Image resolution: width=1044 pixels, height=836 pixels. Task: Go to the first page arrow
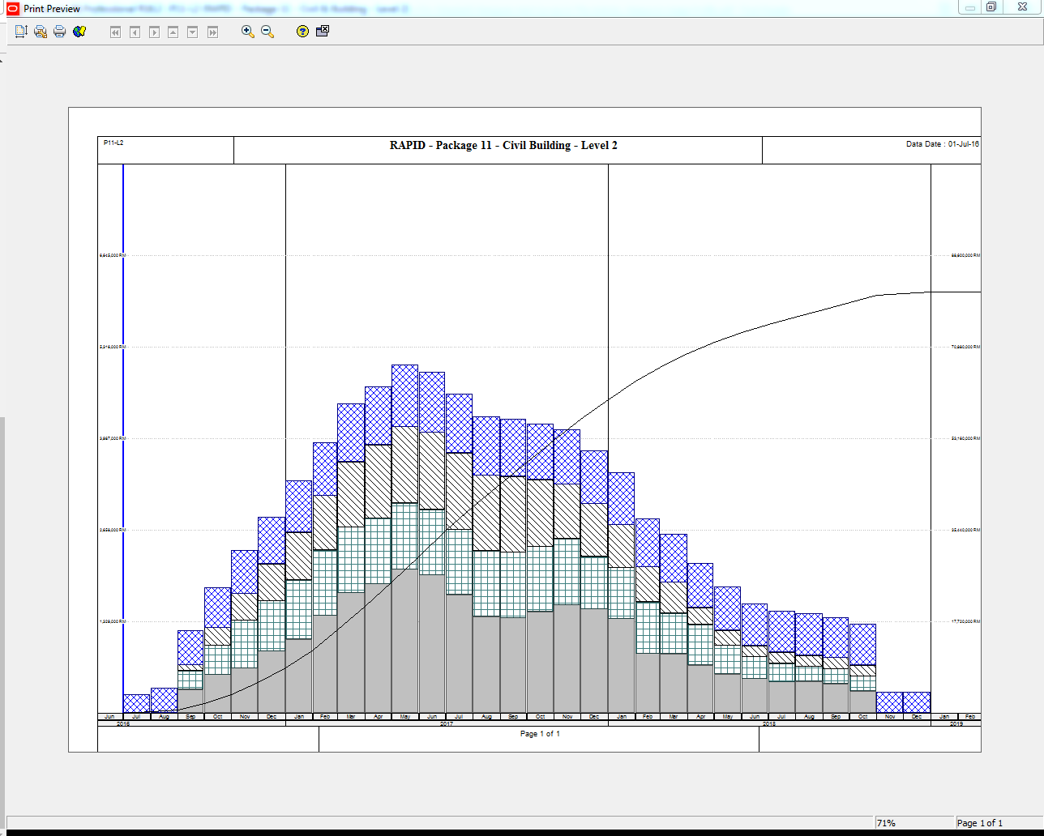click(x=115, y=32)
